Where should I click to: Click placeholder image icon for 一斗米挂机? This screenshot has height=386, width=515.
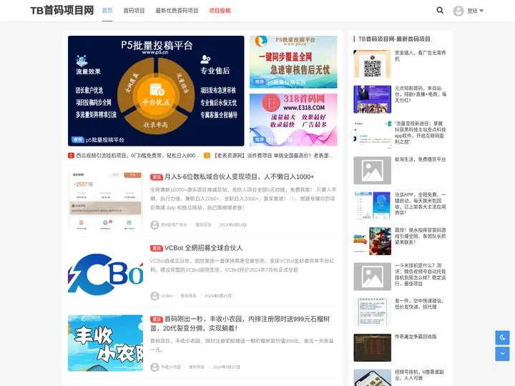(x=372, y=277)
